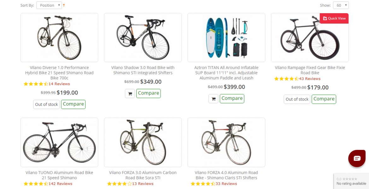View Vilano FORZA 4.0 product image
Viewport: 369px width, 189px height.
[226, 142]
